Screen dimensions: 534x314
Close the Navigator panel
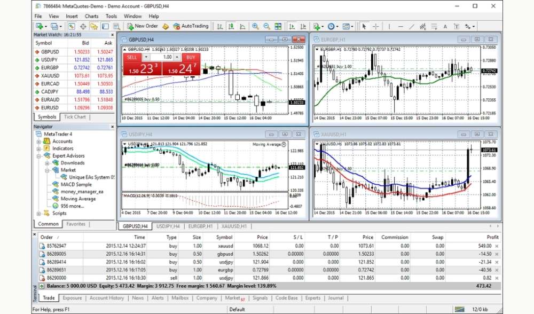(112, 127)
